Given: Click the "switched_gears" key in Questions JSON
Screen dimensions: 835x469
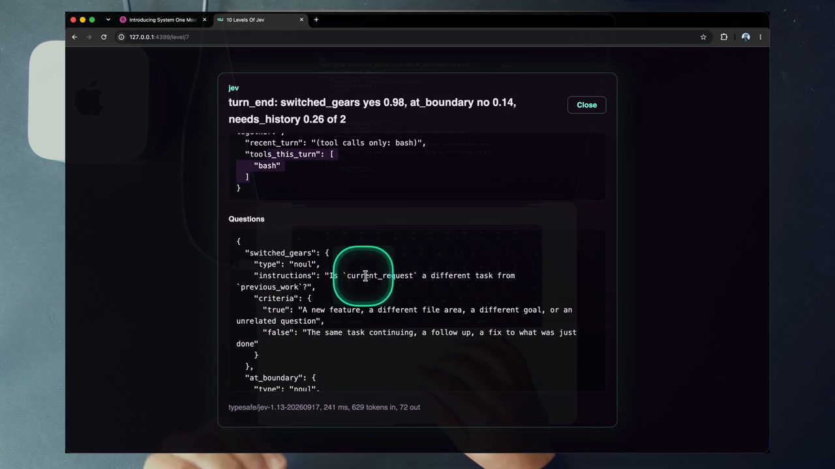Looking at the screenshot, I should click(281, 253).
